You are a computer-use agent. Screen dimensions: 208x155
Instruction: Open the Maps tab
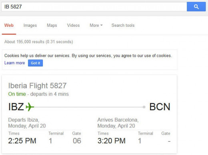coord(52,25)
